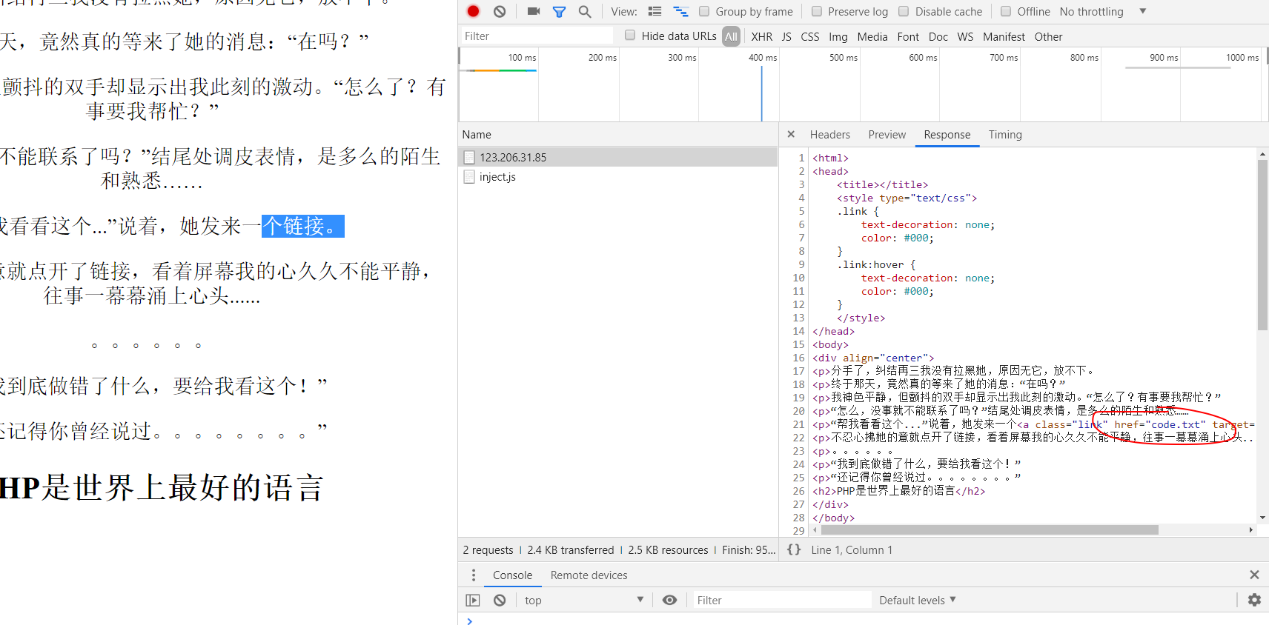This screenshot has width=1269, height=625.
Task: Filter requests by XHR type
Action: pyautogui.click(x=761, y=36)
